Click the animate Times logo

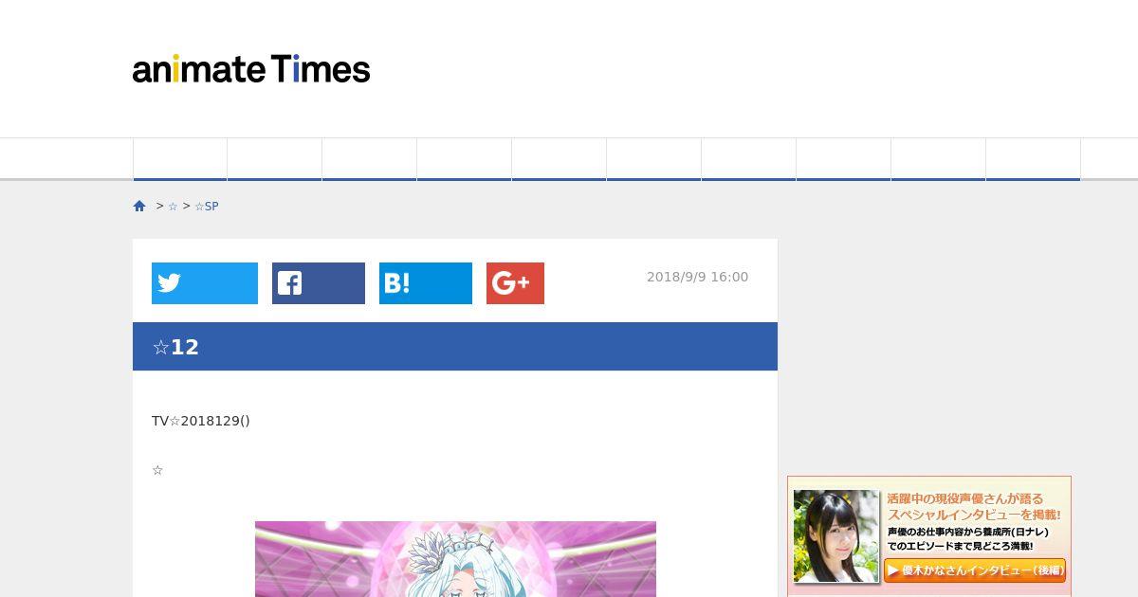(x=251, y=69)
